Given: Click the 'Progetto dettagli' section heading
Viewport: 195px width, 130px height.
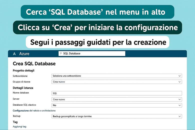Looking at the screenshot, I should [x=23, y=70].
